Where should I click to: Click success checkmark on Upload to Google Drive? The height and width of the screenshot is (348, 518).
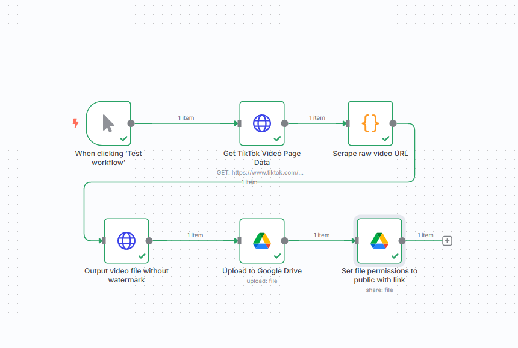coord(278,256)
